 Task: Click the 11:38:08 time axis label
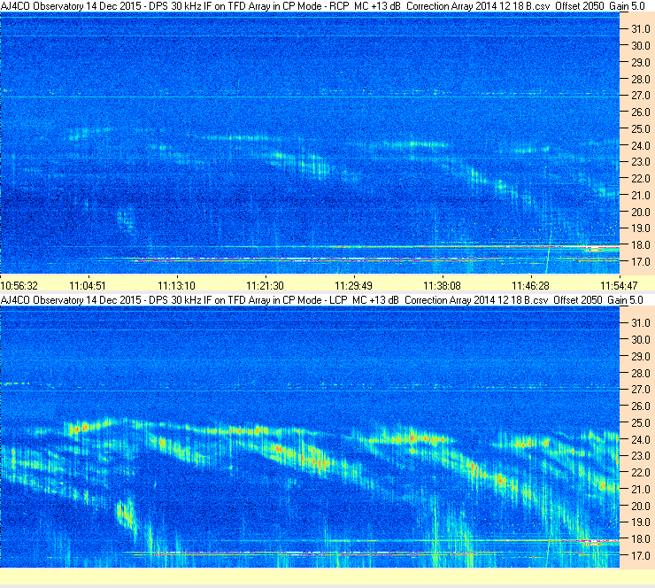[442, 286]
